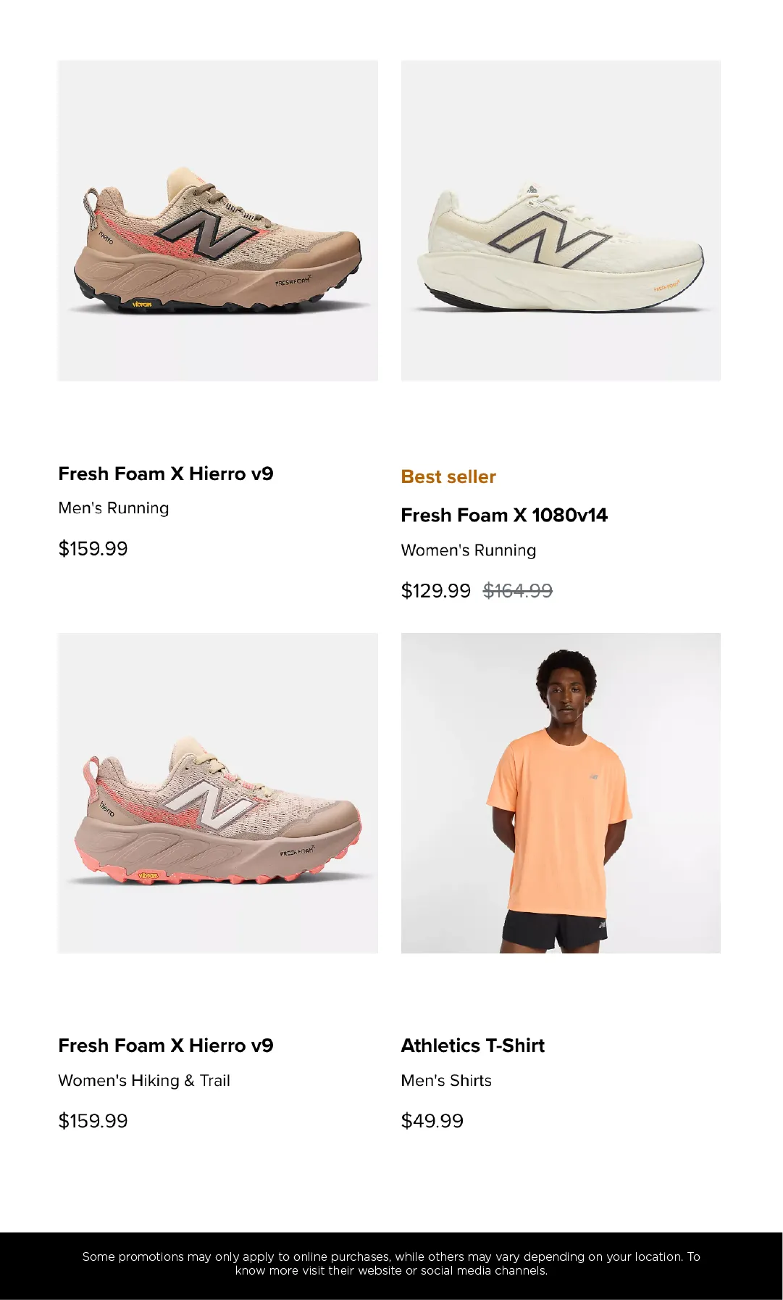The width and height of the screenshot is (783, 1300).
Task: Open the cream 1080v14 shoe image
Action: pyautogui.click(x=561, y=220)
